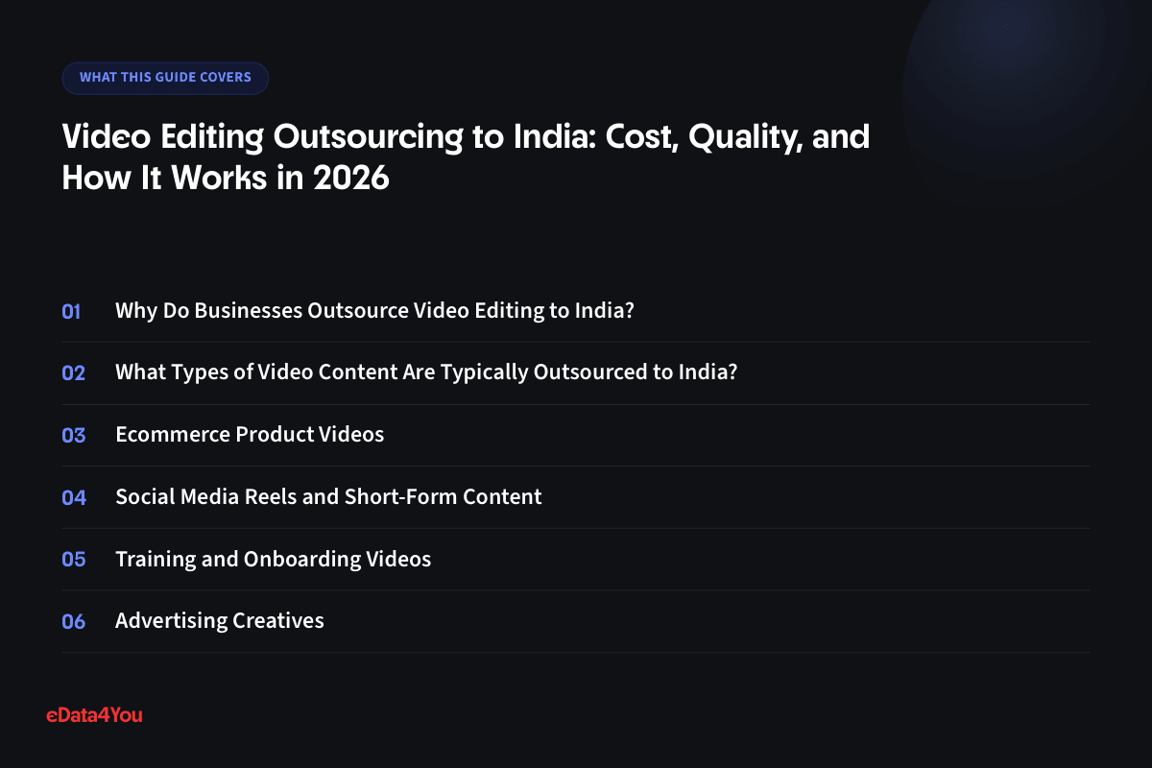Jump to "Social Media Reels and Short-Form Content"
Screen dimensions: 1152x768
point(328,497)
